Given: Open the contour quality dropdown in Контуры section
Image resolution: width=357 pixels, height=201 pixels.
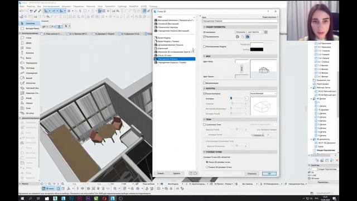Looking at the screenshot, I should point(263,93).
